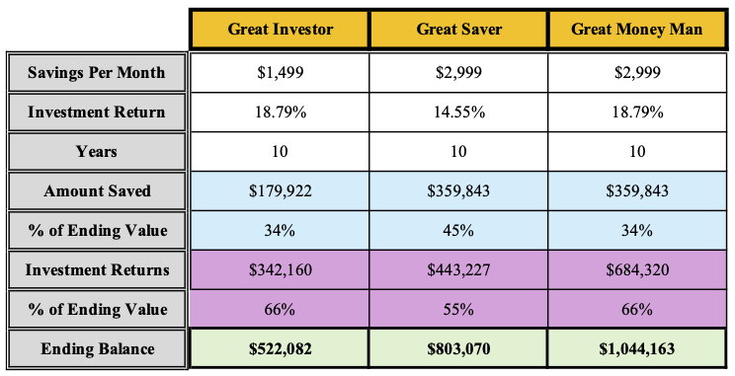Click the Amount Saved row label
The width and height of the screenshot is (735, 376).
pyautogui.click(x=97, y=191)
